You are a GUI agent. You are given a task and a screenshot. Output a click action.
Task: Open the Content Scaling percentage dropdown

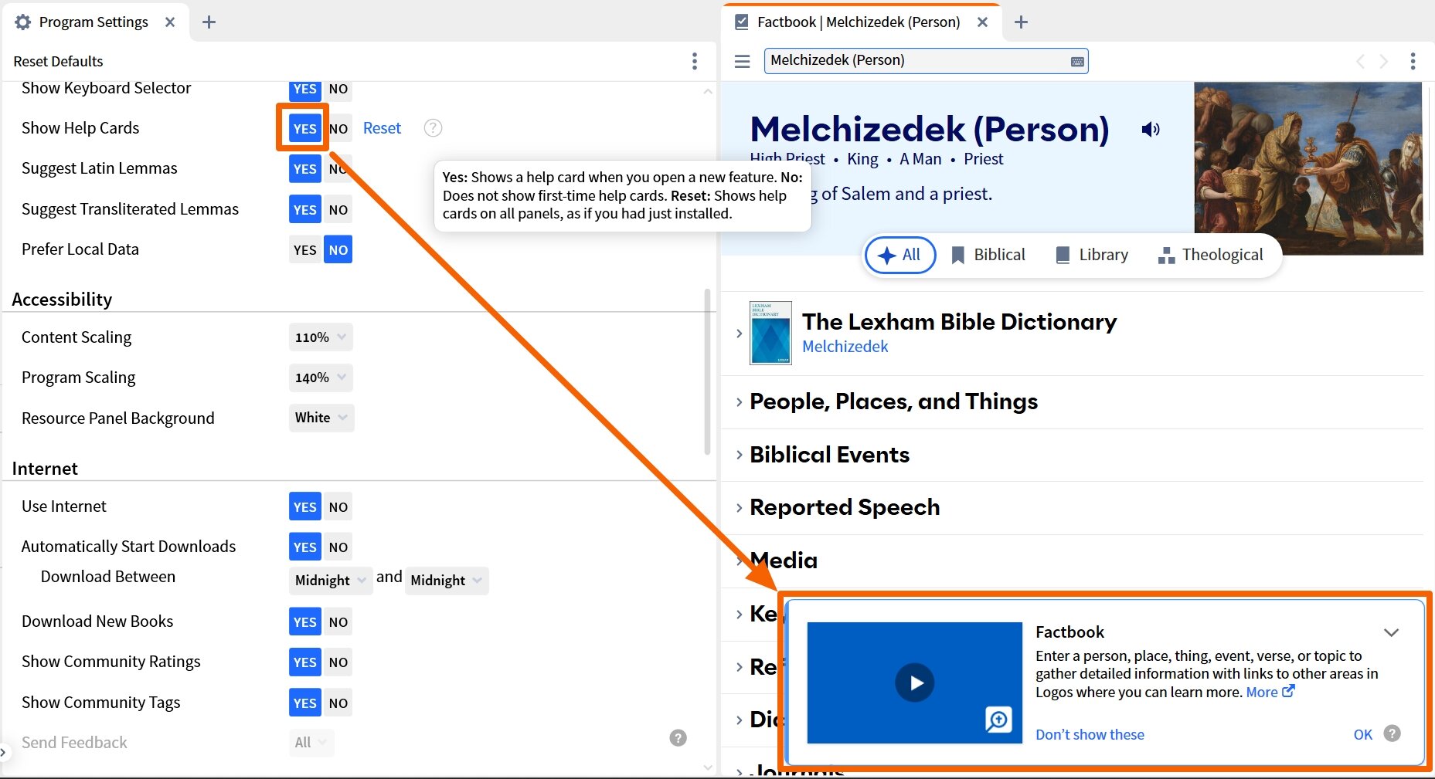pos(320,337)
